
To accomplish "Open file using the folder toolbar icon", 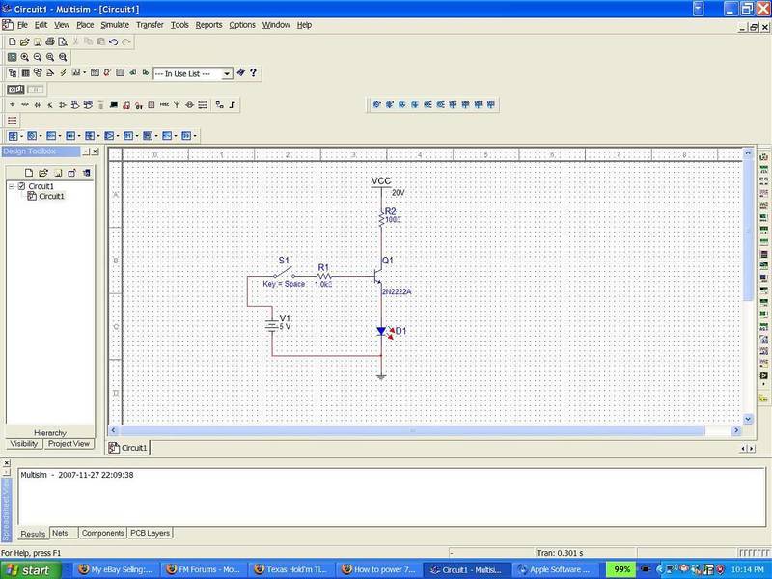I will point(24,42).
